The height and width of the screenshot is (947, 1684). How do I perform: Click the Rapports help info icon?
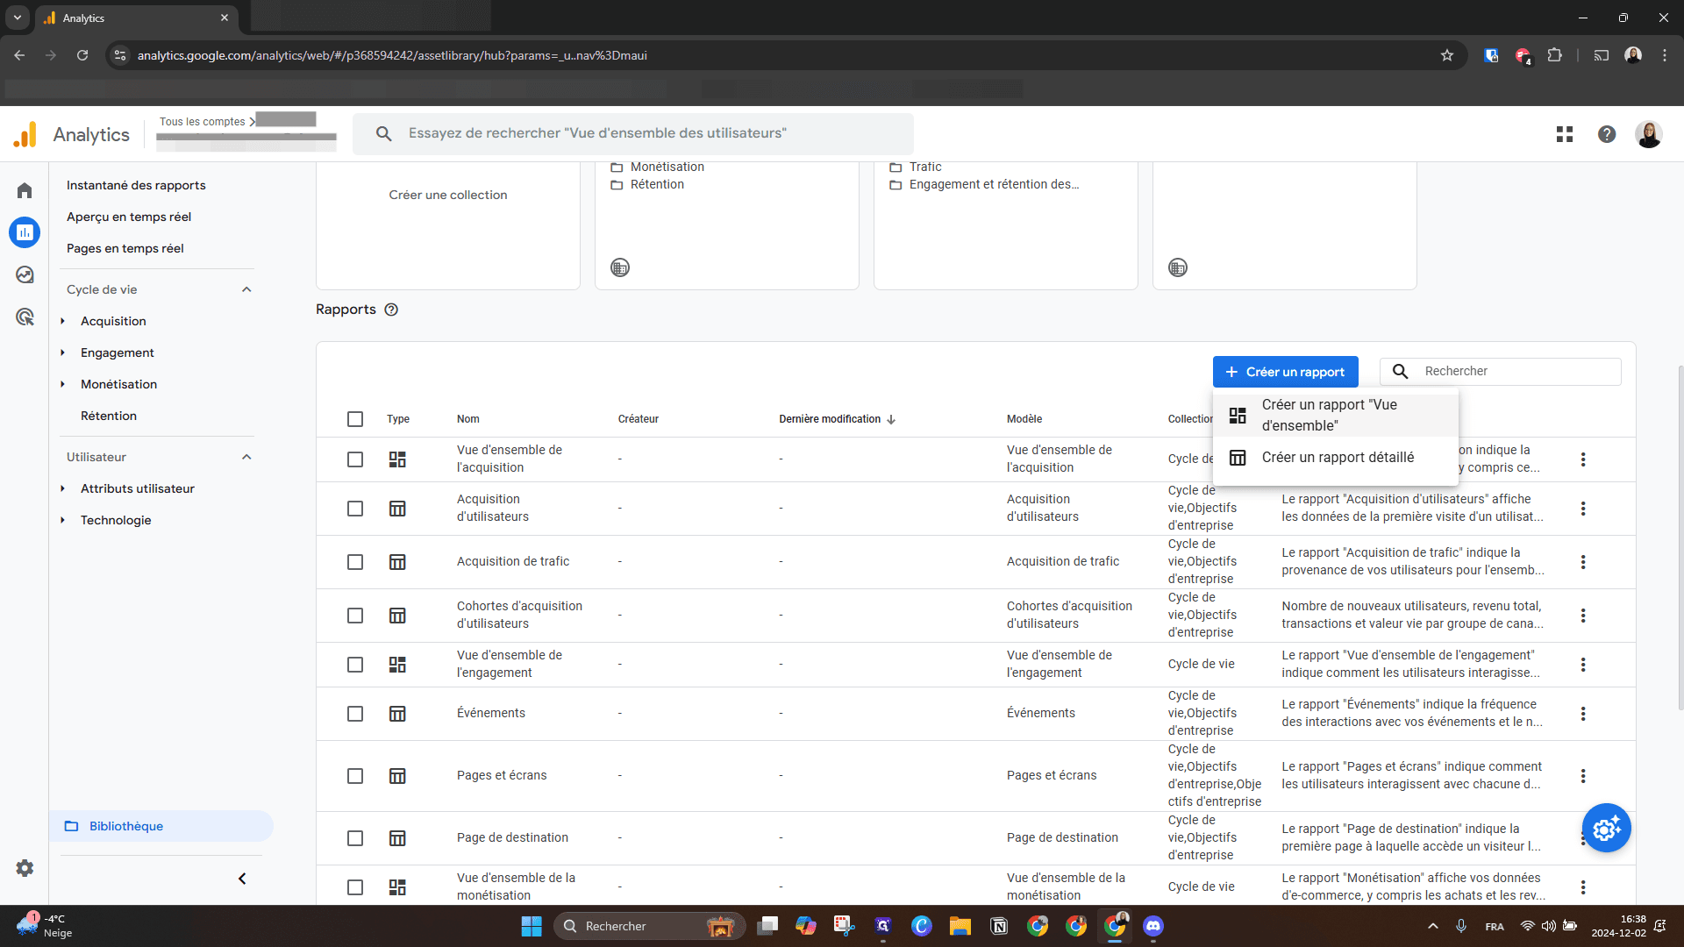pos(391,310)
